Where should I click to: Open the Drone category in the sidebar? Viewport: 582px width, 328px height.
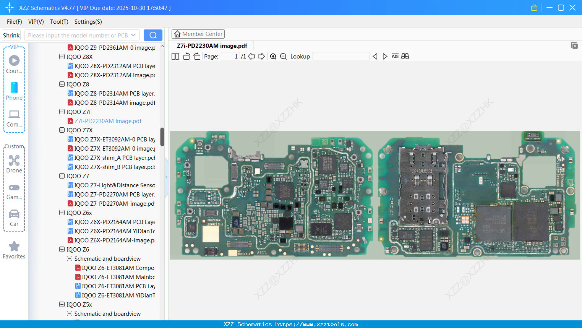coord(14,164)
